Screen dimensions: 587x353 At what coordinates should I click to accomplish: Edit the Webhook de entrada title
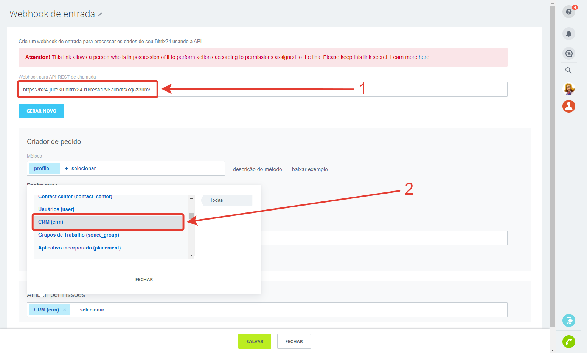pos(100,14)
